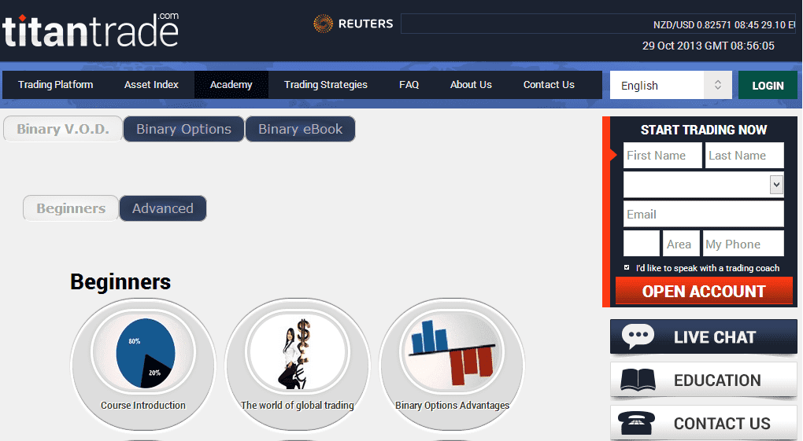This screenshot has width=803, height=441.
Task: Click the Reuters NZD/USD ticker bar
Action: pyautogui.click(x=598, y=24)
